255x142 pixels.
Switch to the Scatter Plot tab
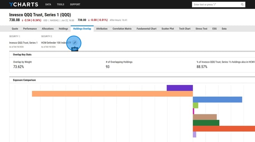click(168, 29)
